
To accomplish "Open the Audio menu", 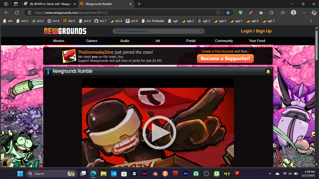I will click(125, 41).
